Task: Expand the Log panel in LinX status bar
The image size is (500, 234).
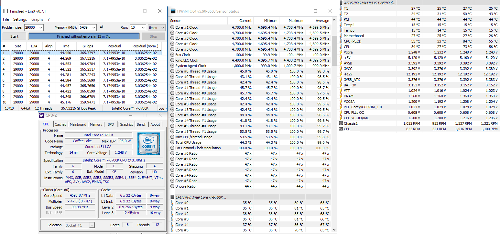Action: pyautogui.click(x=162, y=108)
